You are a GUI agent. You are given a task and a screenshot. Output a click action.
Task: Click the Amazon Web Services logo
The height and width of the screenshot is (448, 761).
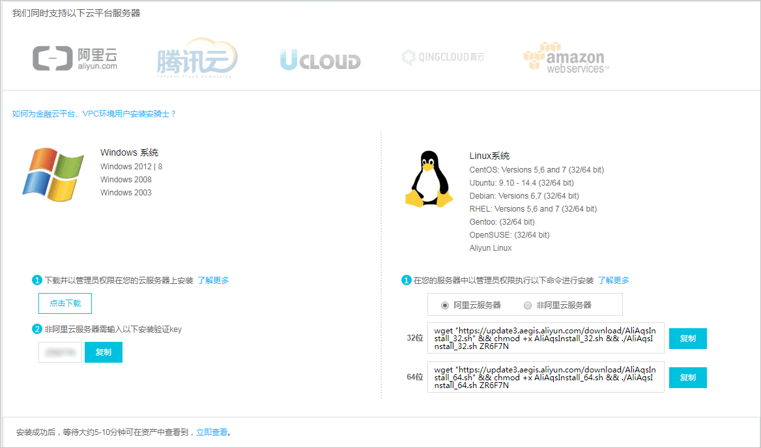[566, 59]
